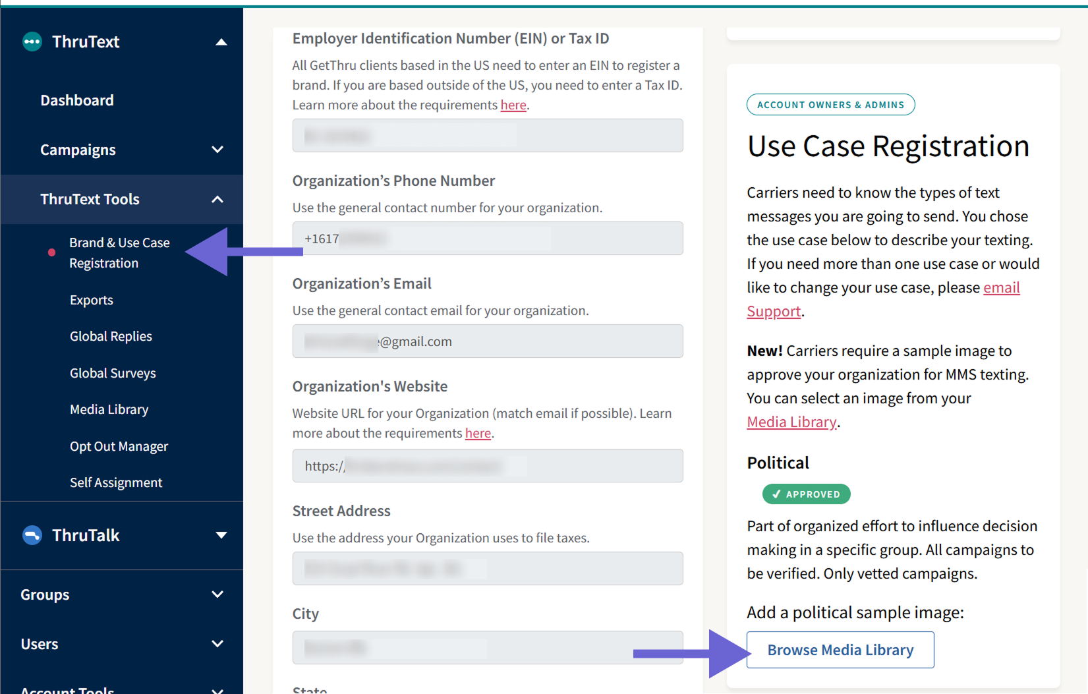Click the Users sidebar label
Screen dimensions: 1088x694
point(40,644)
